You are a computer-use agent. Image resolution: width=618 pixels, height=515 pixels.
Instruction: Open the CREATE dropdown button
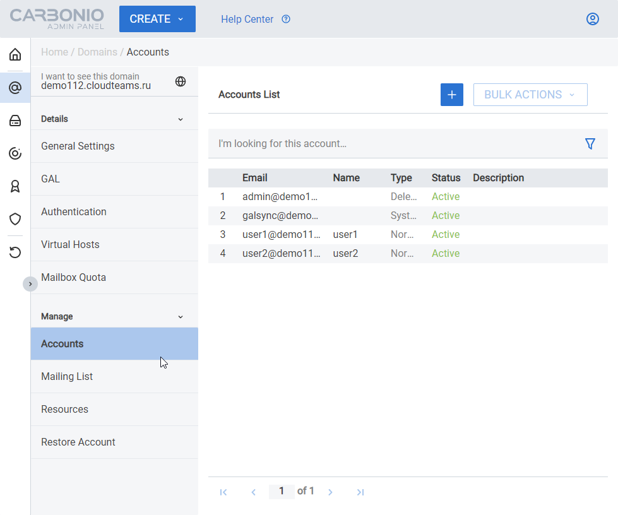click(x=157, y=19)
